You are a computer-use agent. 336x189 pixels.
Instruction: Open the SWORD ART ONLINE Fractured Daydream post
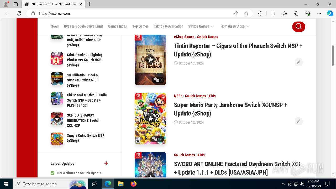(237, 168)
